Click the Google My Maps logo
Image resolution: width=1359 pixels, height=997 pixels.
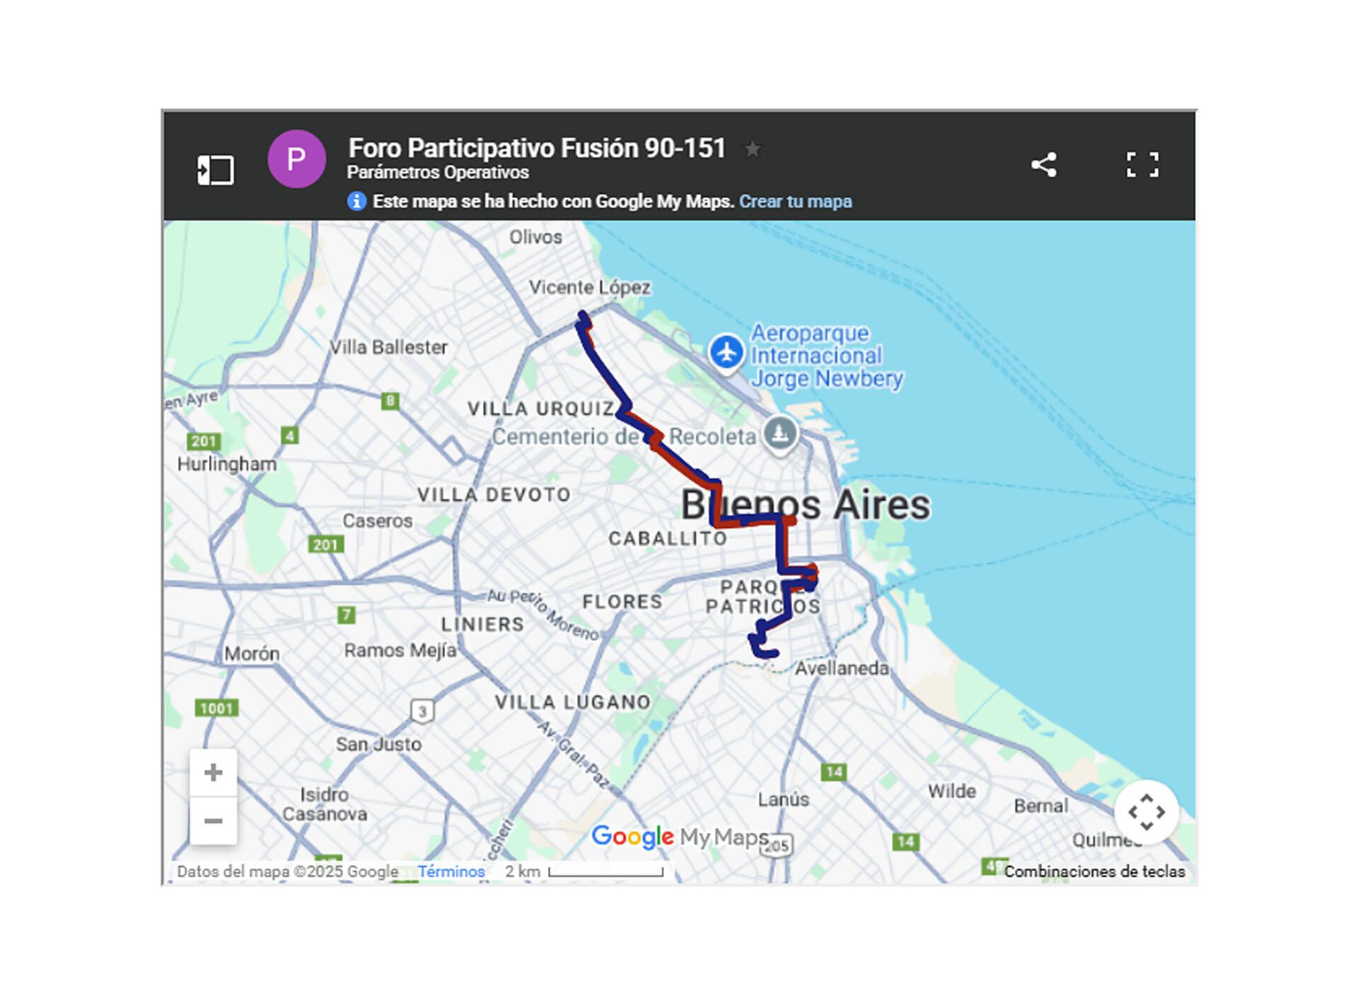[679, 837]
